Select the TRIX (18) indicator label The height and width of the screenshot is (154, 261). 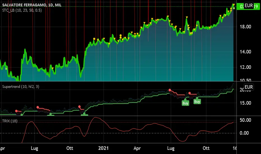(10, 121)
